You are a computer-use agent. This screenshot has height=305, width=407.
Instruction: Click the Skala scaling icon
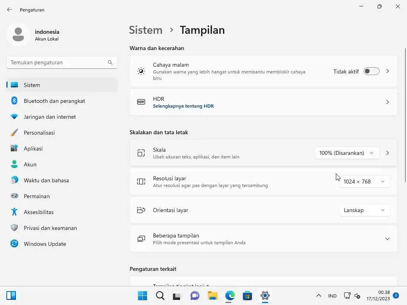coord(141,153)
